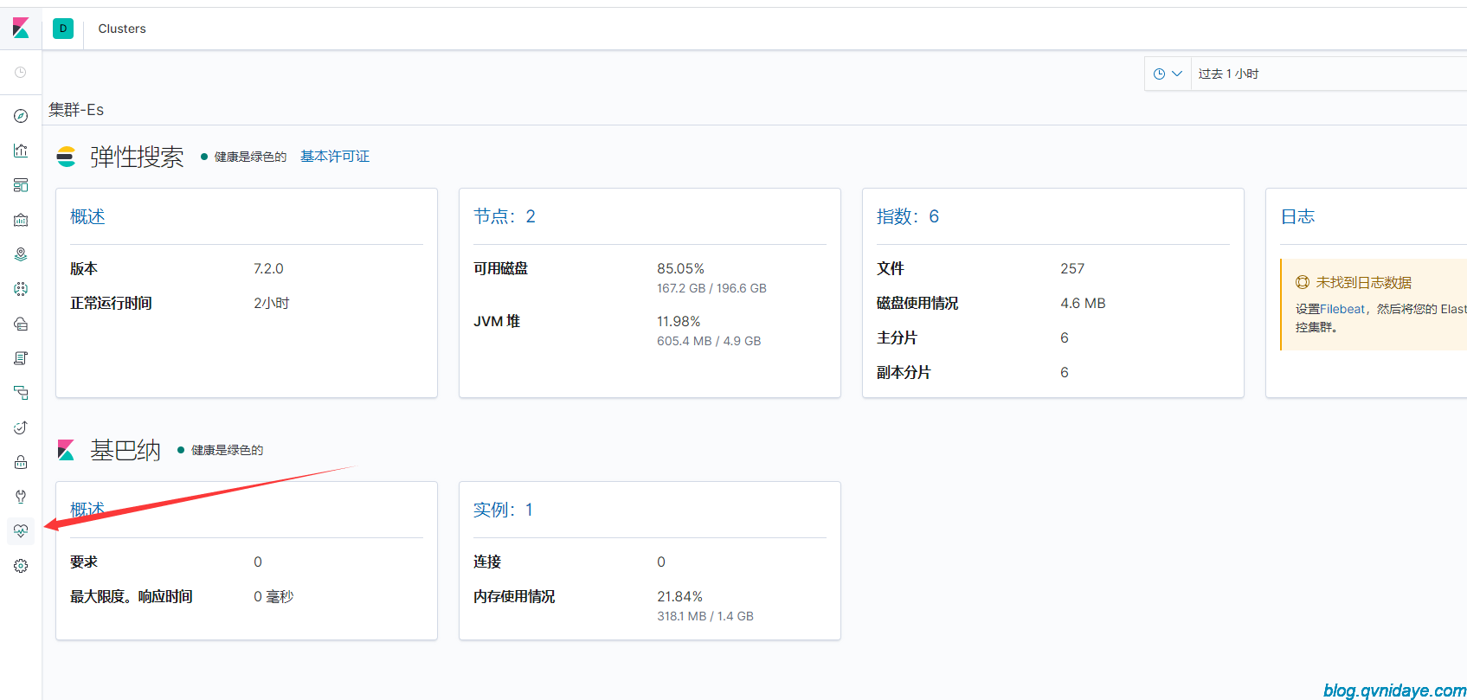
Task: Click documents count 257
Action: point(1072,268)
